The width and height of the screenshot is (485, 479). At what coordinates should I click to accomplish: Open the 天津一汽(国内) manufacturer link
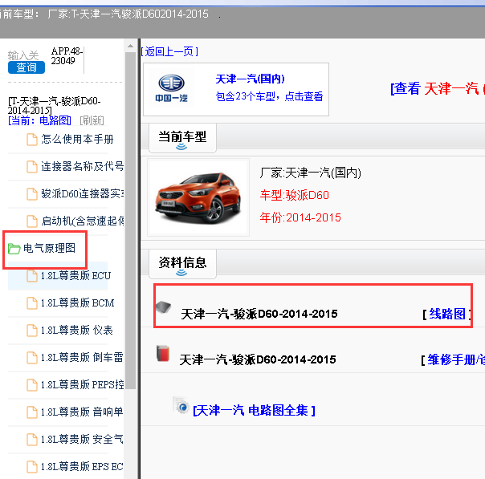250,79
